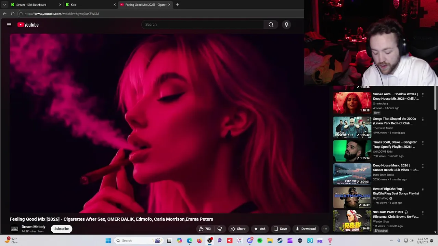The width and height of the screenshot is (438, 246).
Task: Open options menu for Deep House Music 2026
Action: click(423, 166)
